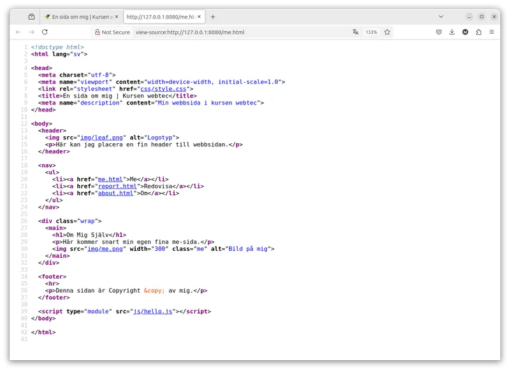Open the account profile icon
The height and width of the screenshot is (371, 510).
465,32
